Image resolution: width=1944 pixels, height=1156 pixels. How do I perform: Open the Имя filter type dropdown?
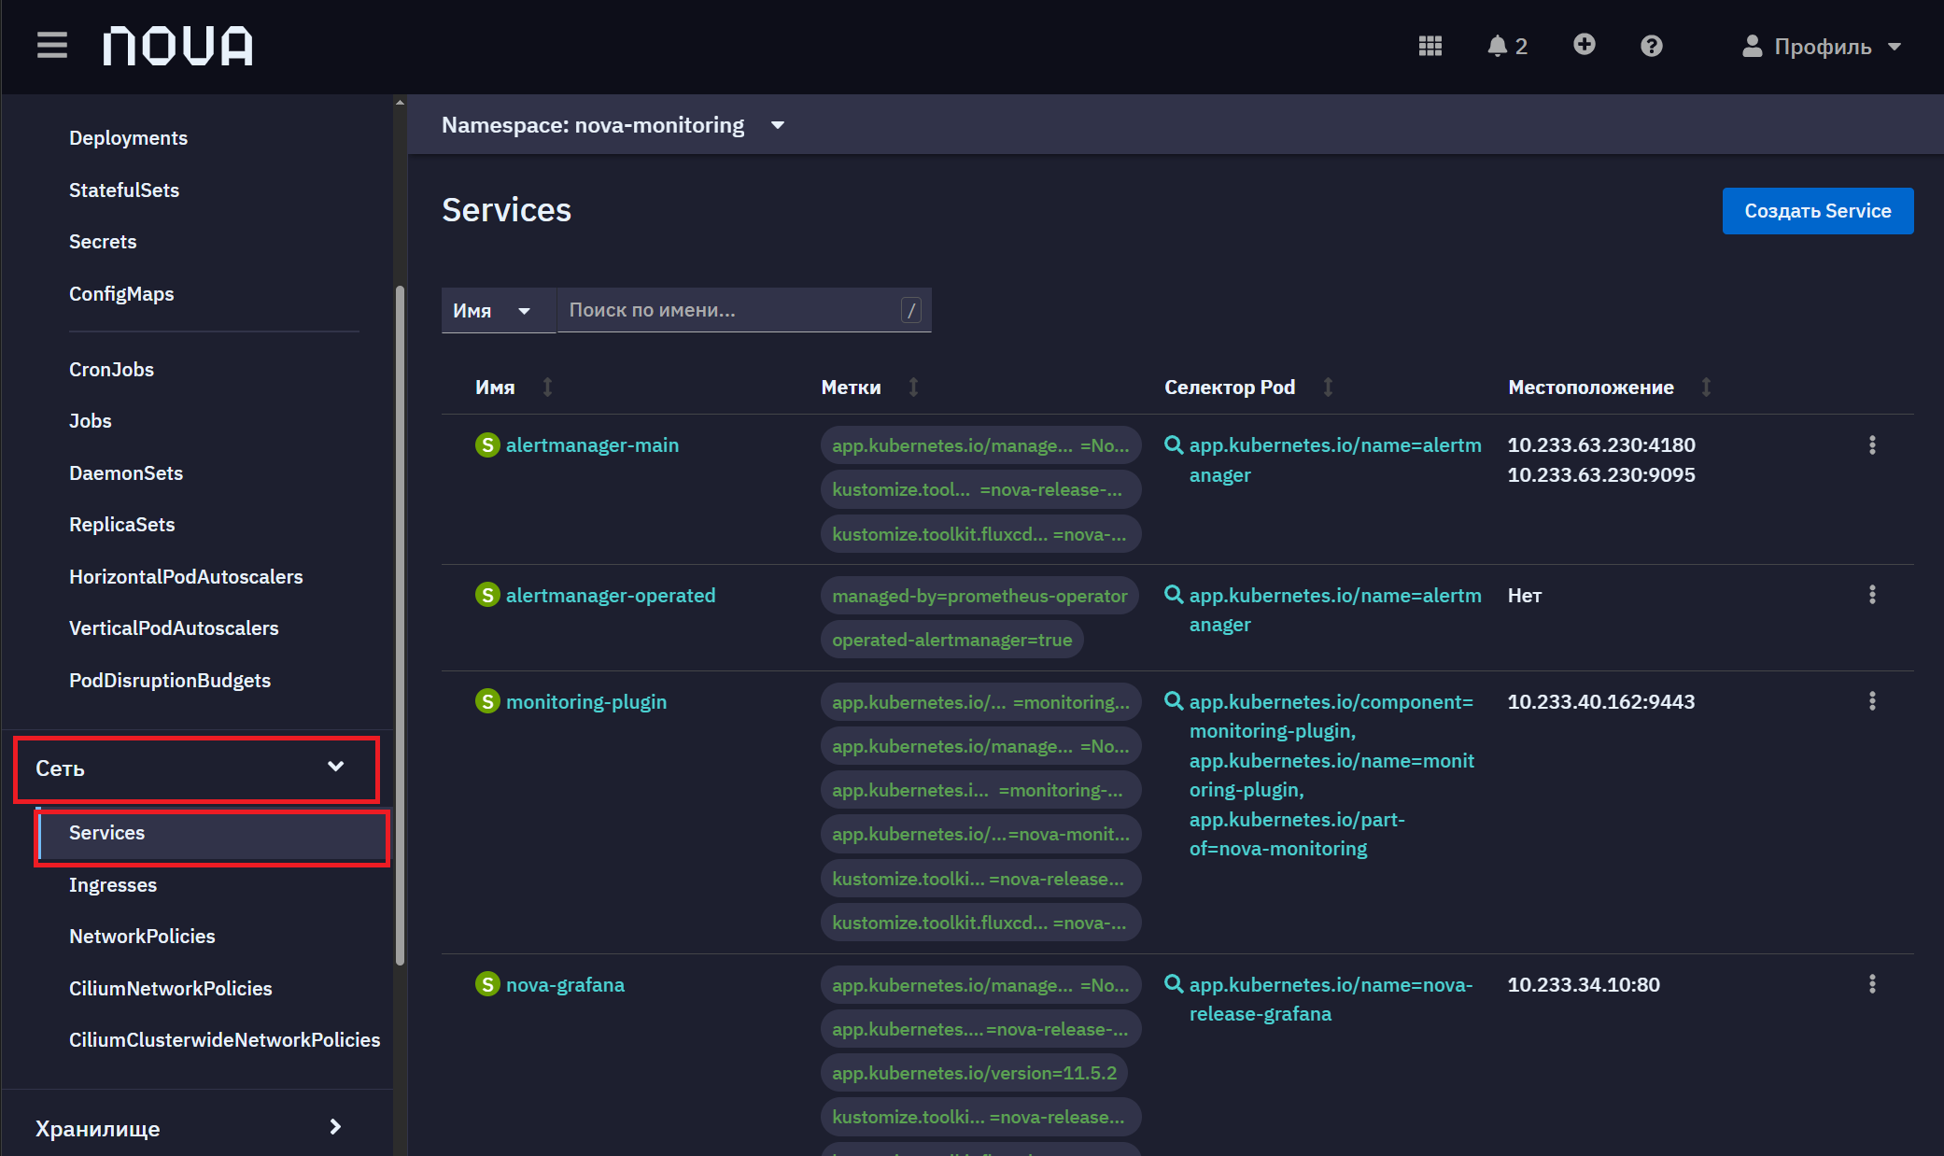pyautogui.click(x=499, y=310)
